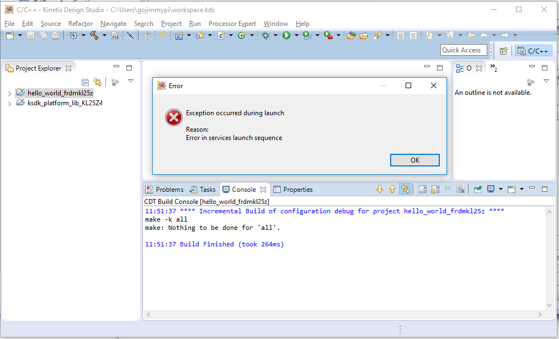The image size is (559, 339).
Task: Click the Open Console icon
Action: pyautogui.click(x=512, y=189)
